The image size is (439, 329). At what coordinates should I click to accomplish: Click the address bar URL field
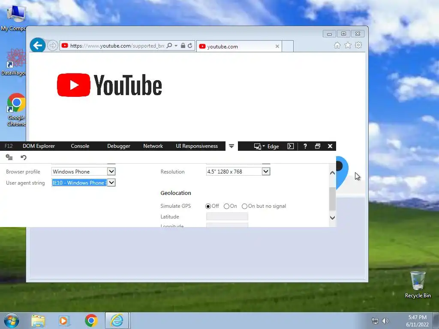[x=117, y=45]
